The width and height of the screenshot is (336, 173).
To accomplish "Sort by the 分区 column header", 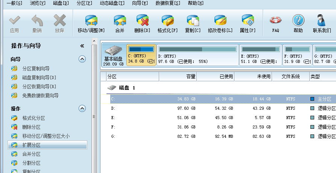I will pyautogui.click(x=133, y=77).
